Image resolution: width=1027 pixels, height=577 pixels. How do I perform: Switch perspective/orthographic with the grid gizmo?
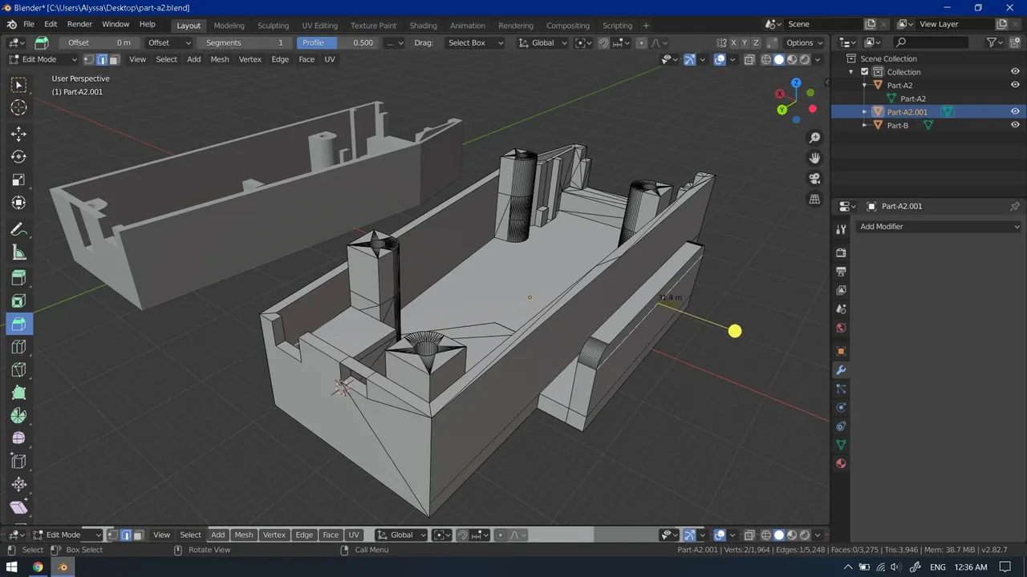point(814,199)
